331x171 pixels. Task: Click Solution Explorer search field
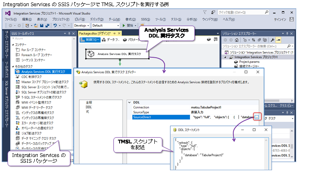tap(258, 46)
